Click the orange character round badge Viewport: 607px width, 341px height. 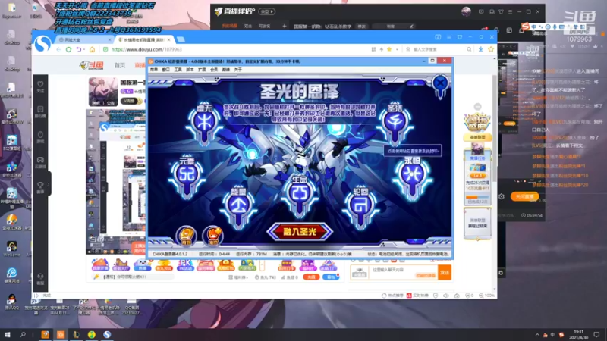pyautogui.click(x=212, y=236)
